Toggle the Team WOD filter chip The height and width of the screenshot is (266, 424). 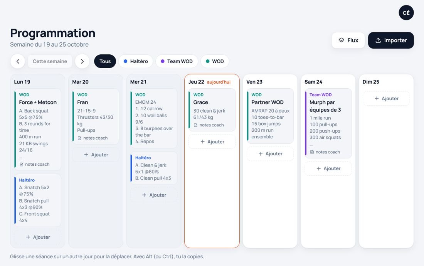(177, 61)
